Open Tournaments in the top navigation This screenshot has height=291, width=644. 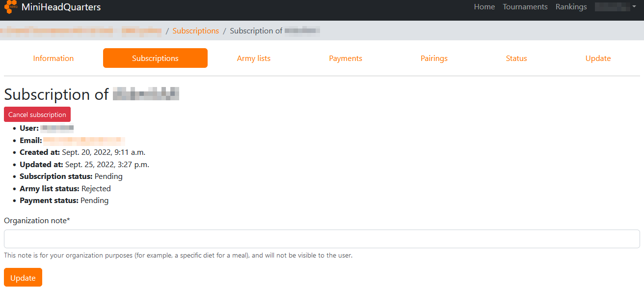coord(525,7)
